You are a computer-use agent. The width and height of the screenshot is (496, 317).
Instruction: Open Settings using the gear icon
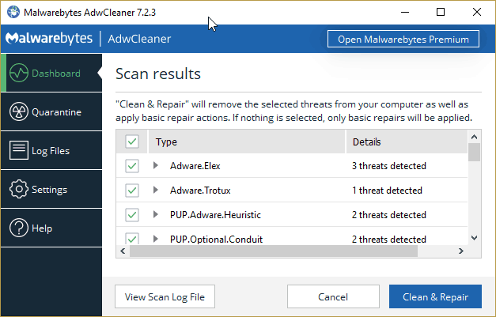point(19,189)
